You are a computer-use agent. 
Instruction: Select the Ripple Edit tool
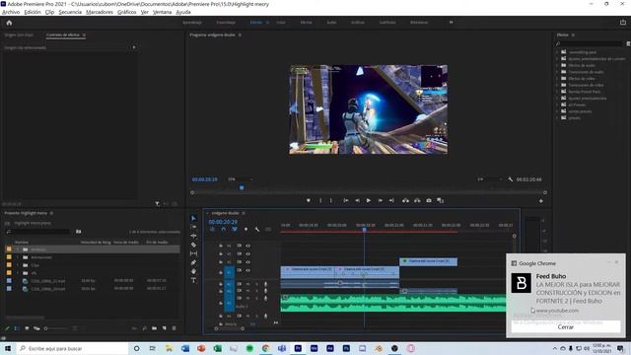[x=193, y=236]
